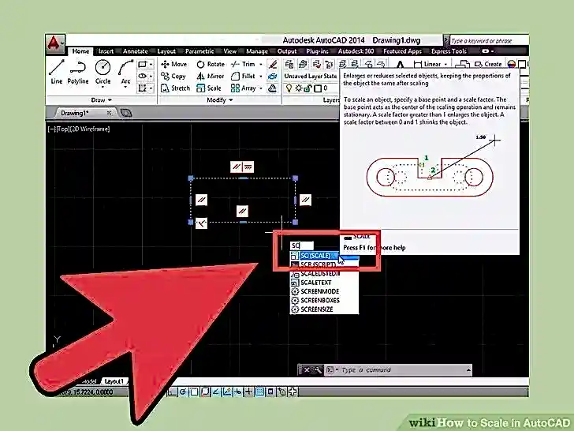Use the Fillet tool

pyautogui.click(x=243, y=77)
